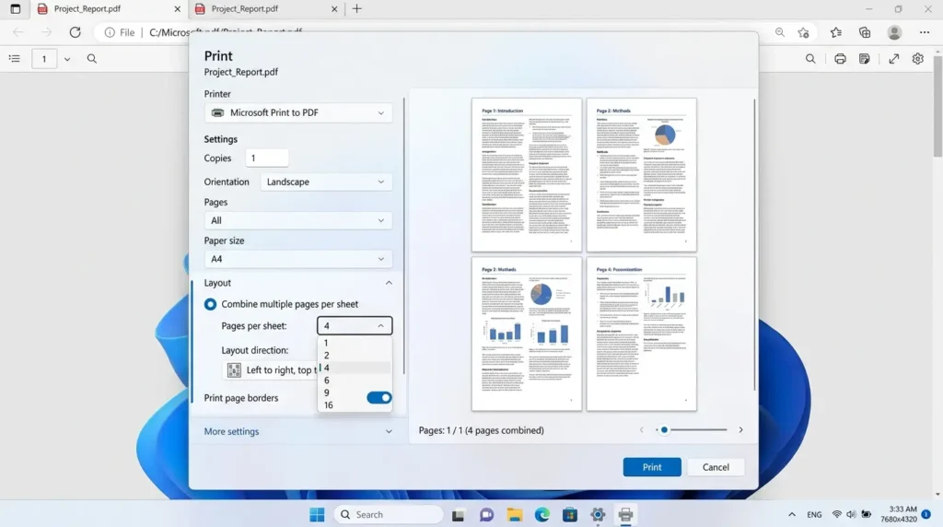The height and width of the screenshot is (527, 943).
Task: Choose 16 pages per sheet
Action: 355,404
